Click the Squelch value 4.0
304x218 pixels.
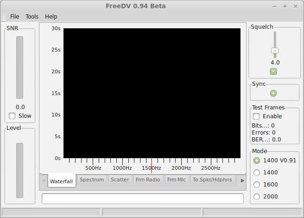pyautogui.click(x=275, y=63)
